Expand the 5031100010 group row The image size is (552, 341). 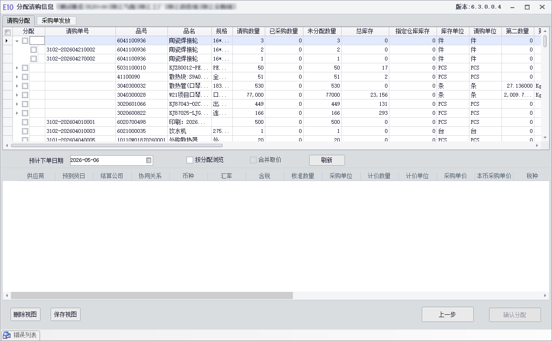[x=17, y=68]
